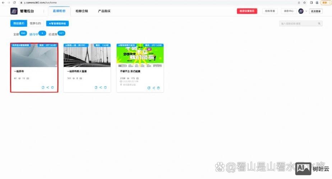Image resolution: width=332 pixels, height=179 pixels.
Task: Click the time badge on 一拍即传 cover
Action: [x=48, y=45]
